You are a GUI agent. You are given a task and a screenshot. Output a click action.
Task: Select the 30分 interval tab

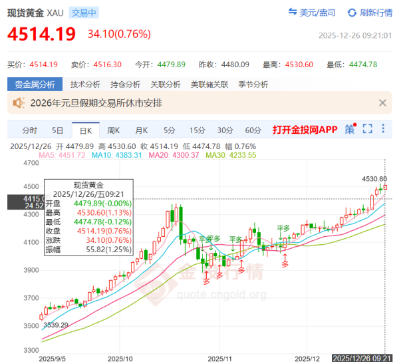click(225, 130)
